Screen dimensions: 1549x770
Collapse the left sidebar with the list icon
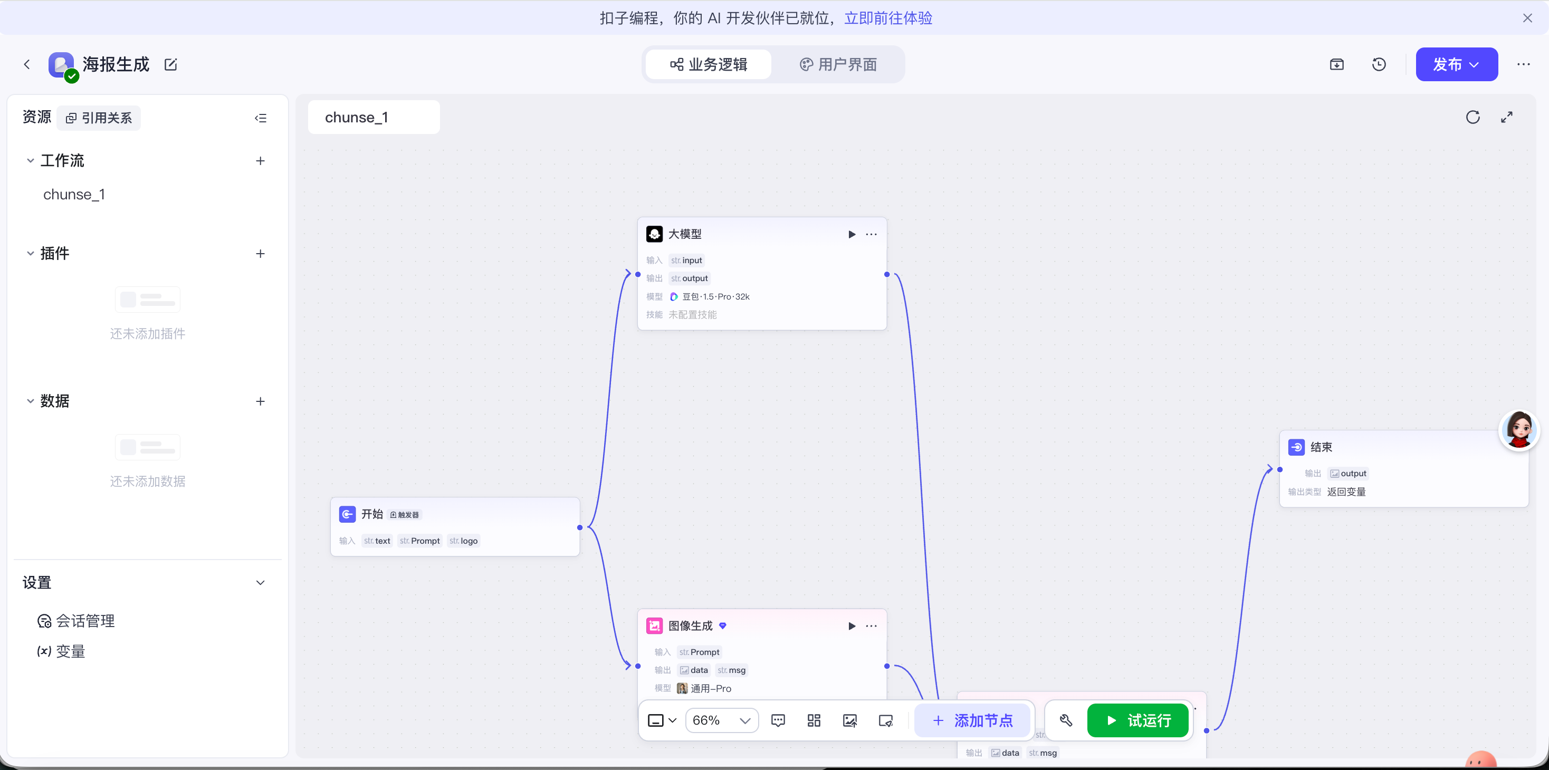(261, 118)
